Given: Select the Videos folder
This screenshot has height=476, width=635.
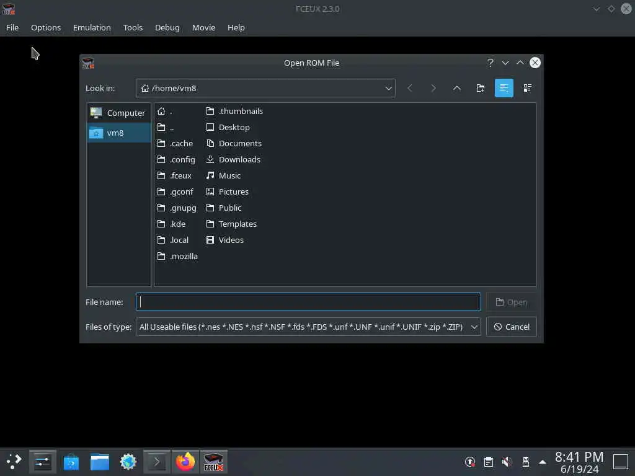Looking at the screenshot, I should [225, 240].
